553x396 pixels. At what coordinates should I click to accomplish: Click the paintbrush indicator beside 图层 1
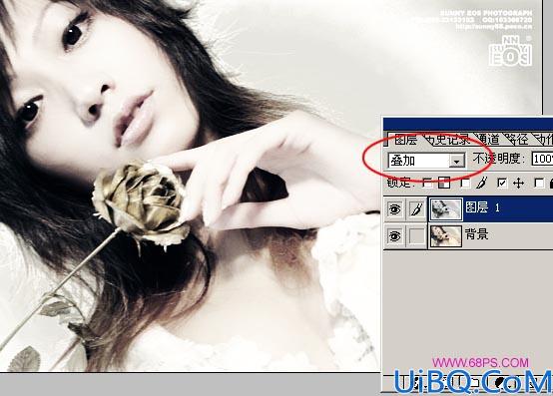(417, 209)
